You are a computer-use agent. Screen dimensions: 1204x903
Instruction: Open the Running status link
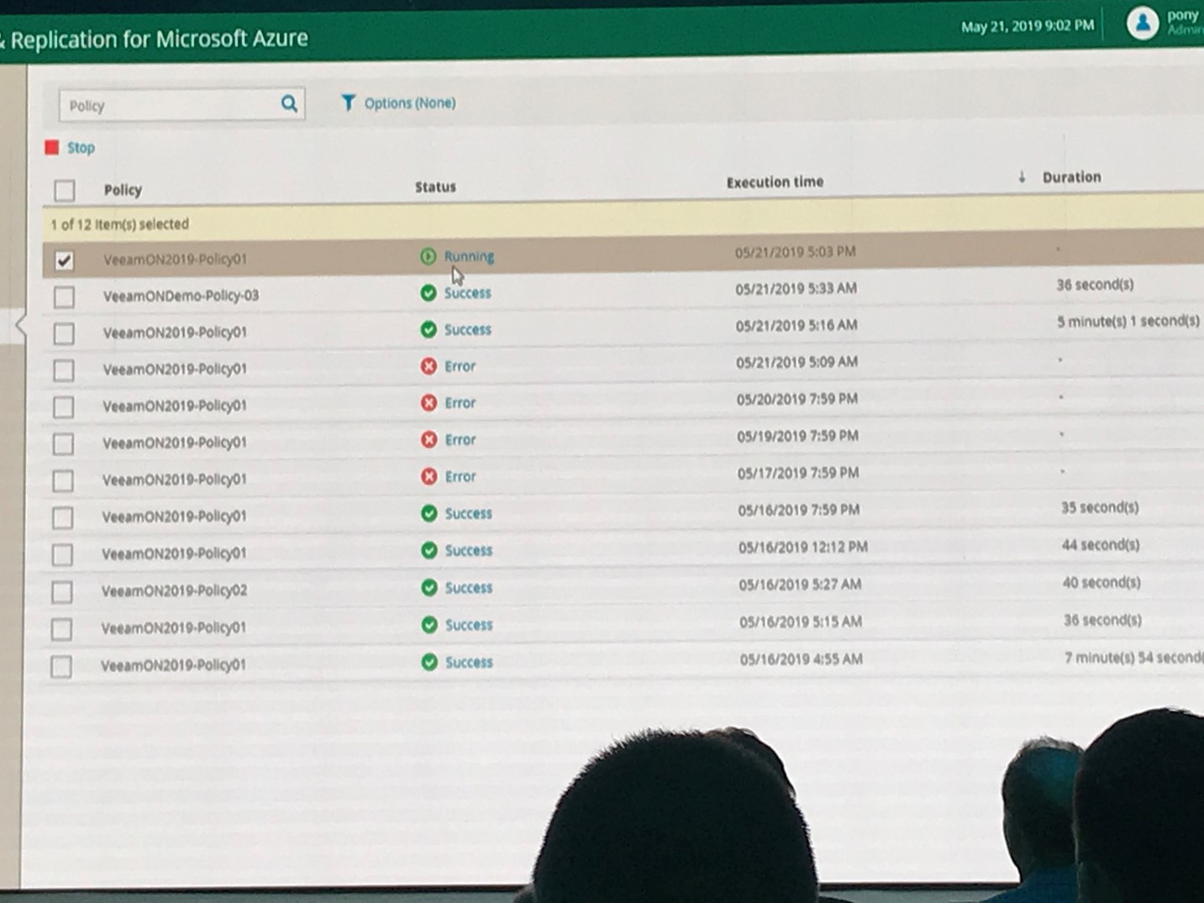(469, 256)
